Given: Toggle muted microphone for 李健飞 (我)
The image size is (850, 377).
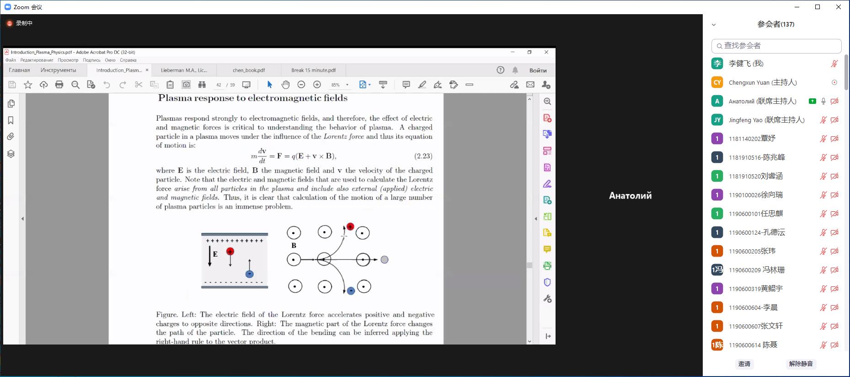Looking at the screenshot, I should coord(834,64).
